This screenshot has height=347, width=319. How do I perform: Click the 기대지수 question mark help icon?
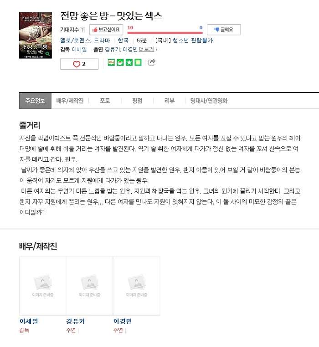coord(82,30)
